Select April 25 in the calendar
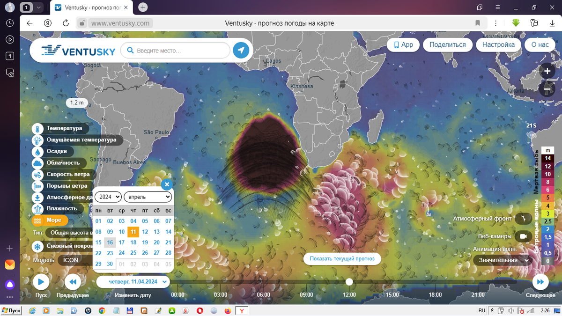This screenshot has width=562, height=316. tap(133, 253)
